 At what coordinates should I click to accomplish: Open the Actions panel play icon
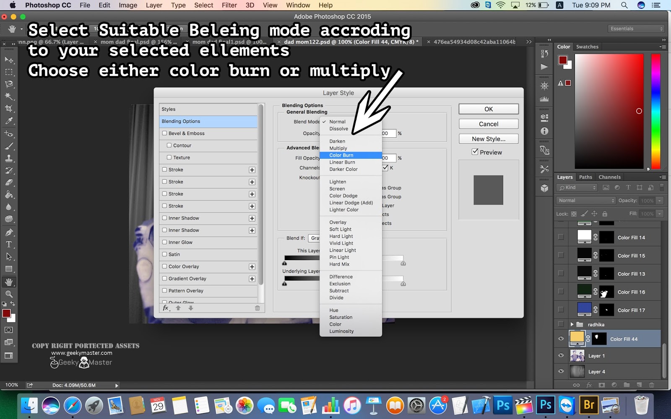[544, 67]
